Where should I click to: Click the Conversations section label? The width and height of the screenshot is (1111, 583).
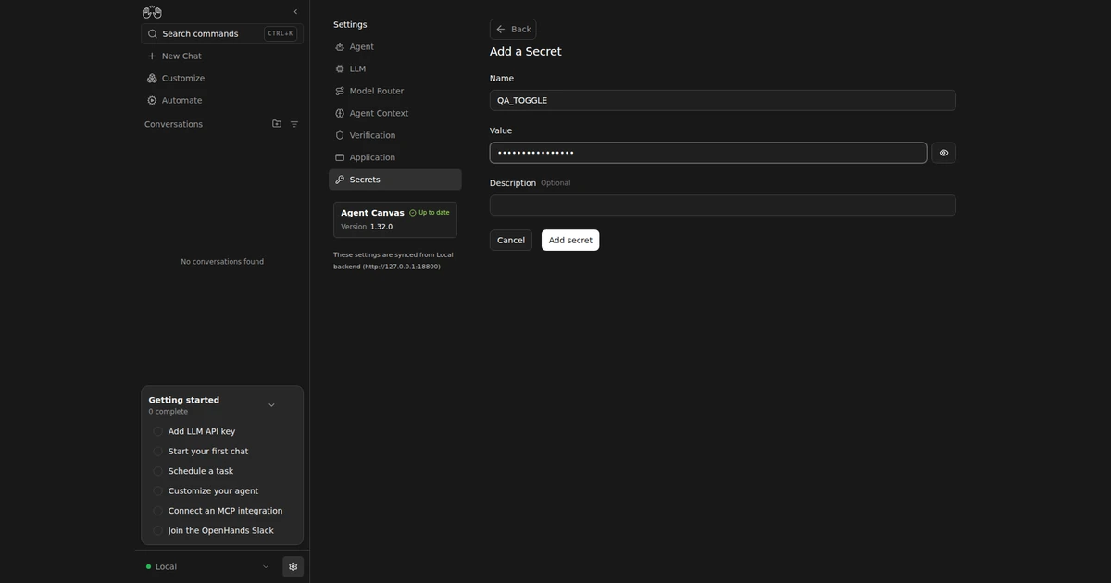coord(173,124)
